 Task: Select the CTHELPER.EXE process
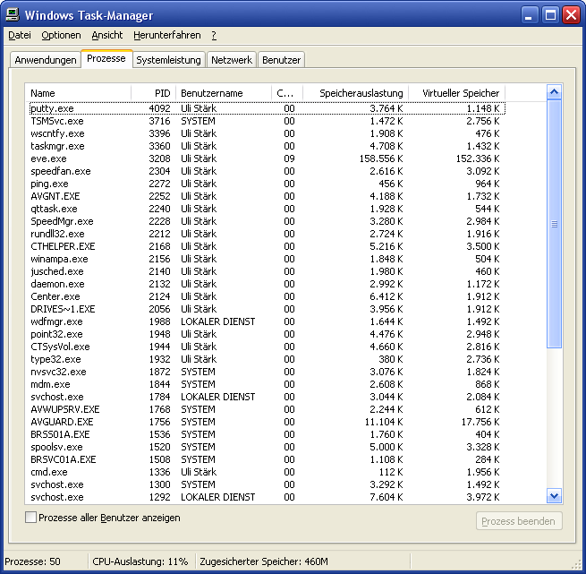(267, 246)
